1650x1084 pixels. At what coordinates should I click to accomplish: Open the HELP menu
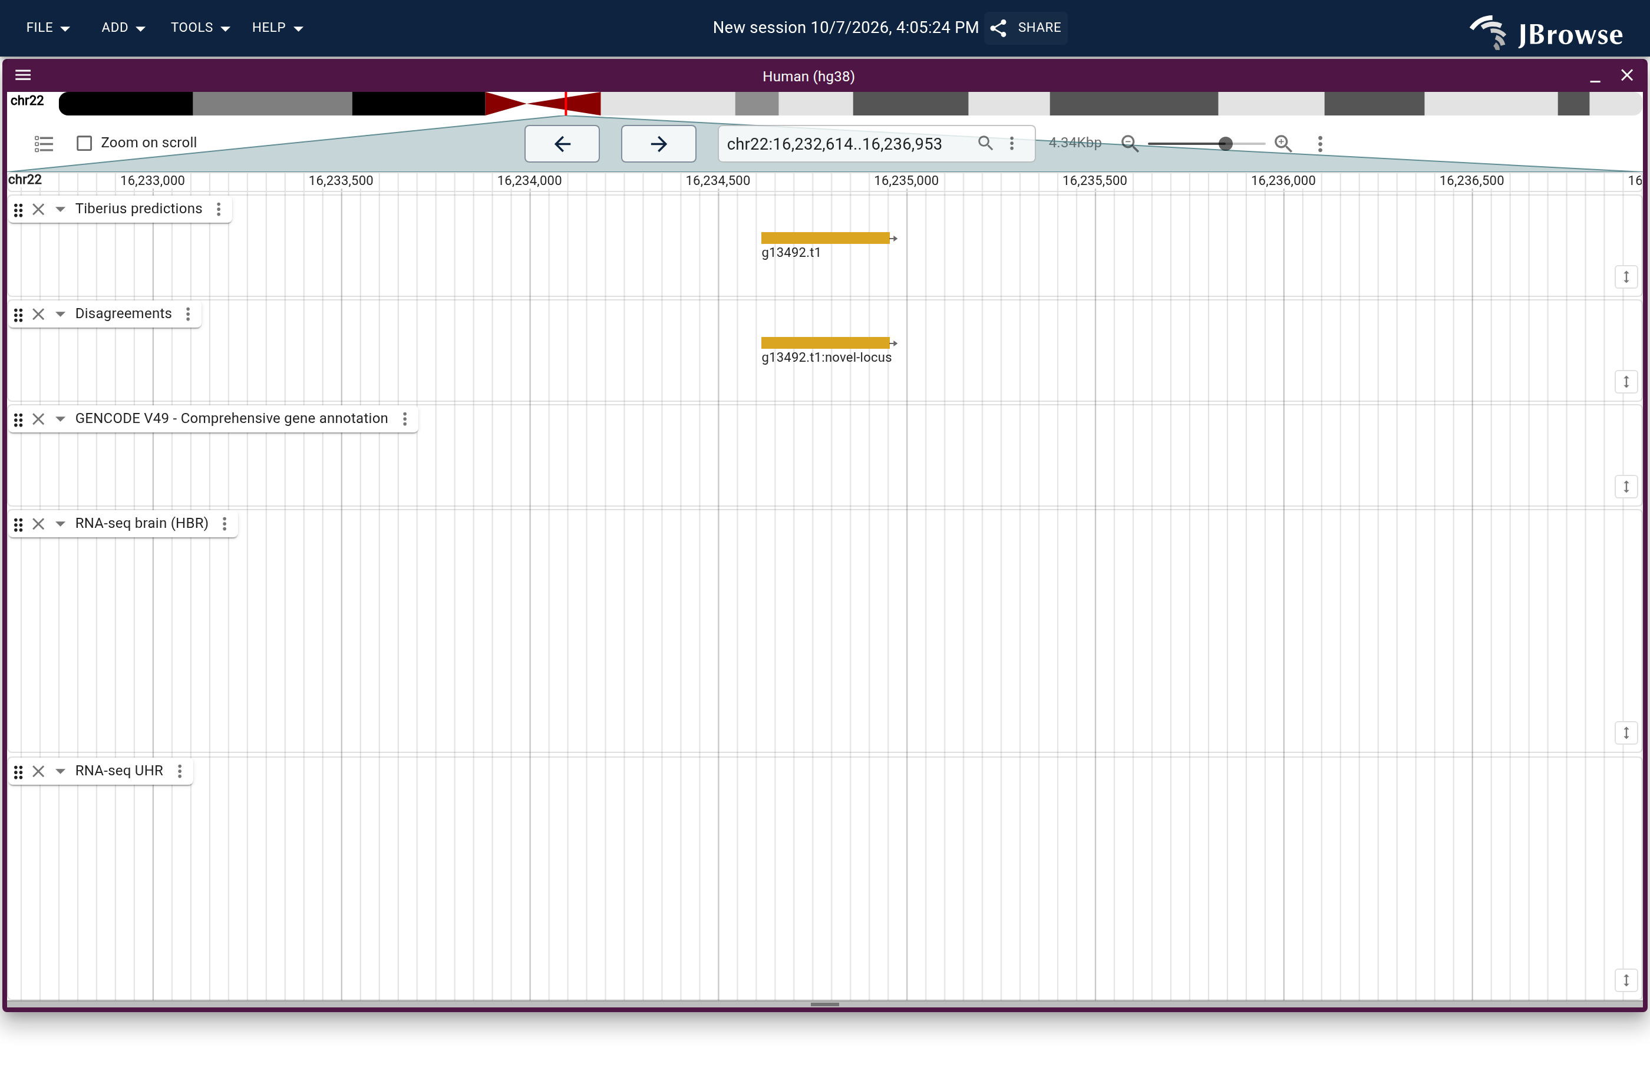(x=278, y=28)
